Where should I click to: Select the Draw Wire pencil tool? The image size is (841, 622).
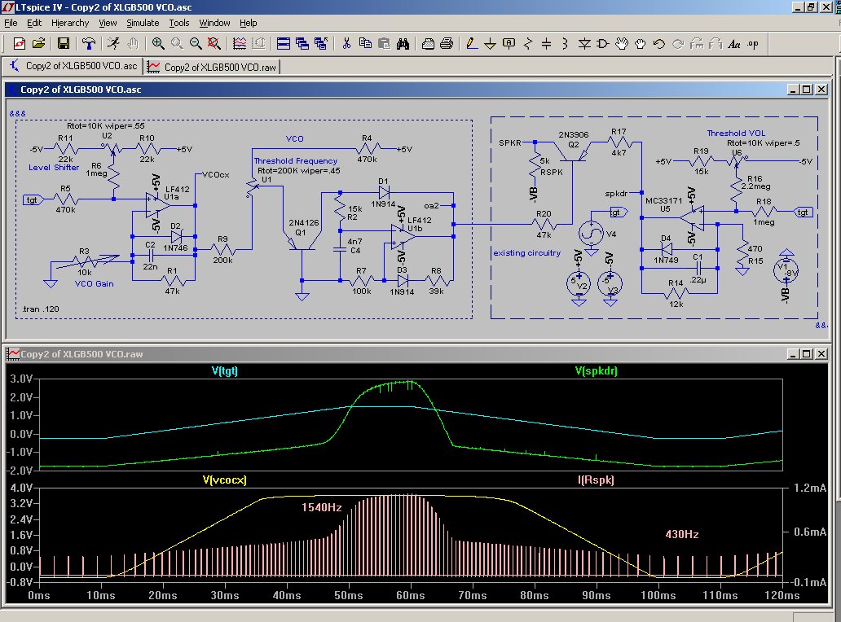click(472, 43)
